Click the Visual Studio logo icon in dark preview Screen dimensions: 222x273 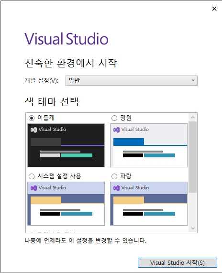click(x=33, y=130)
